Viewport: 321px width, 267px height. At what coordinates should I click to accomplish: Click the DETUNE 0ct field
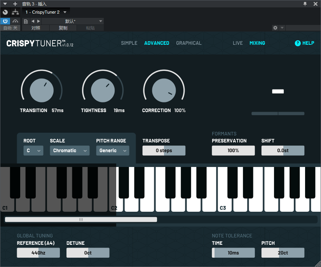tap(88, 253)
